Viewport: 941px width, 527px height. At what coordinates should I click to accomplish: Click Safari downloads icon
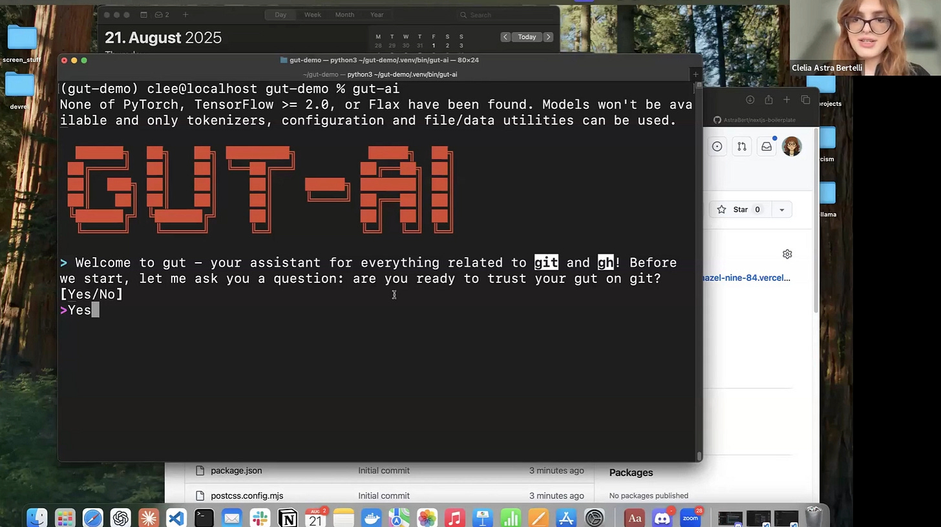point(750,99)
